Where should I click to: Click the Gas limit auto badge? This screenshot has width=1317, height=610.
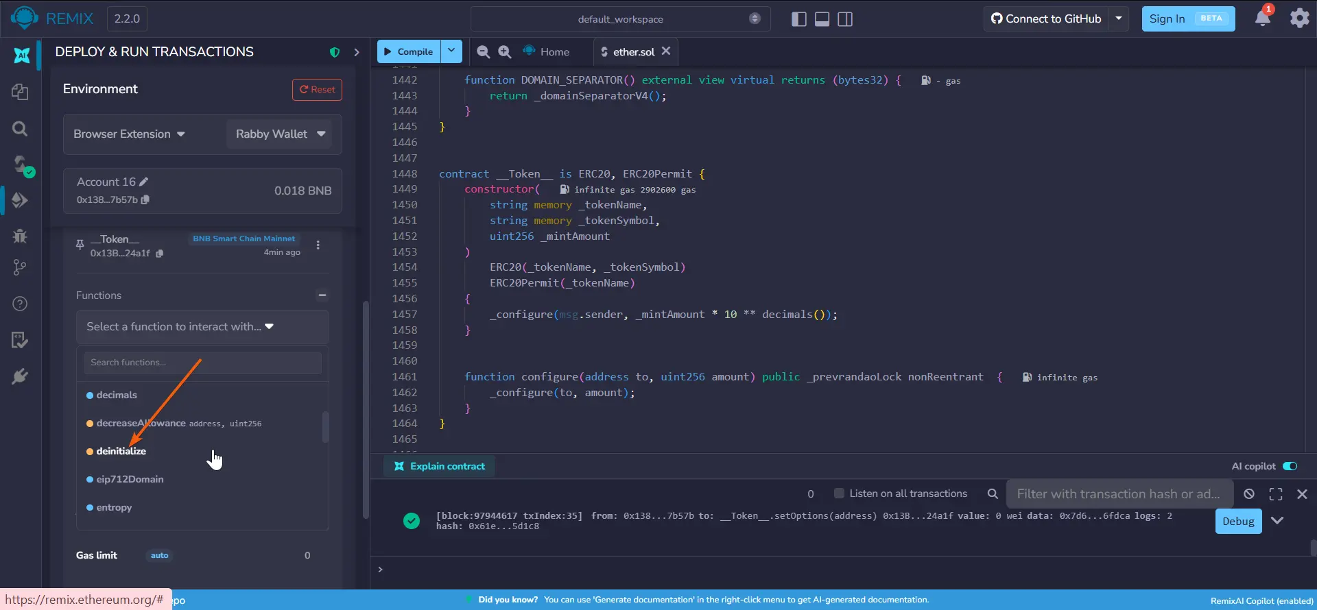[159, 555]
